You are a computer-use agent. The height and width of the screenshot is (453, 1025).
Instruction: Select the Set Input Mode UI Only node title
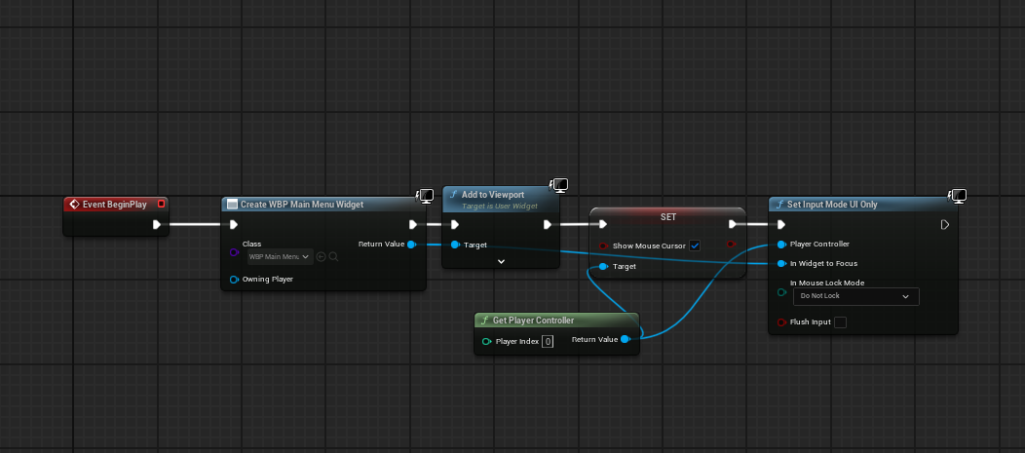pos(832,205)
